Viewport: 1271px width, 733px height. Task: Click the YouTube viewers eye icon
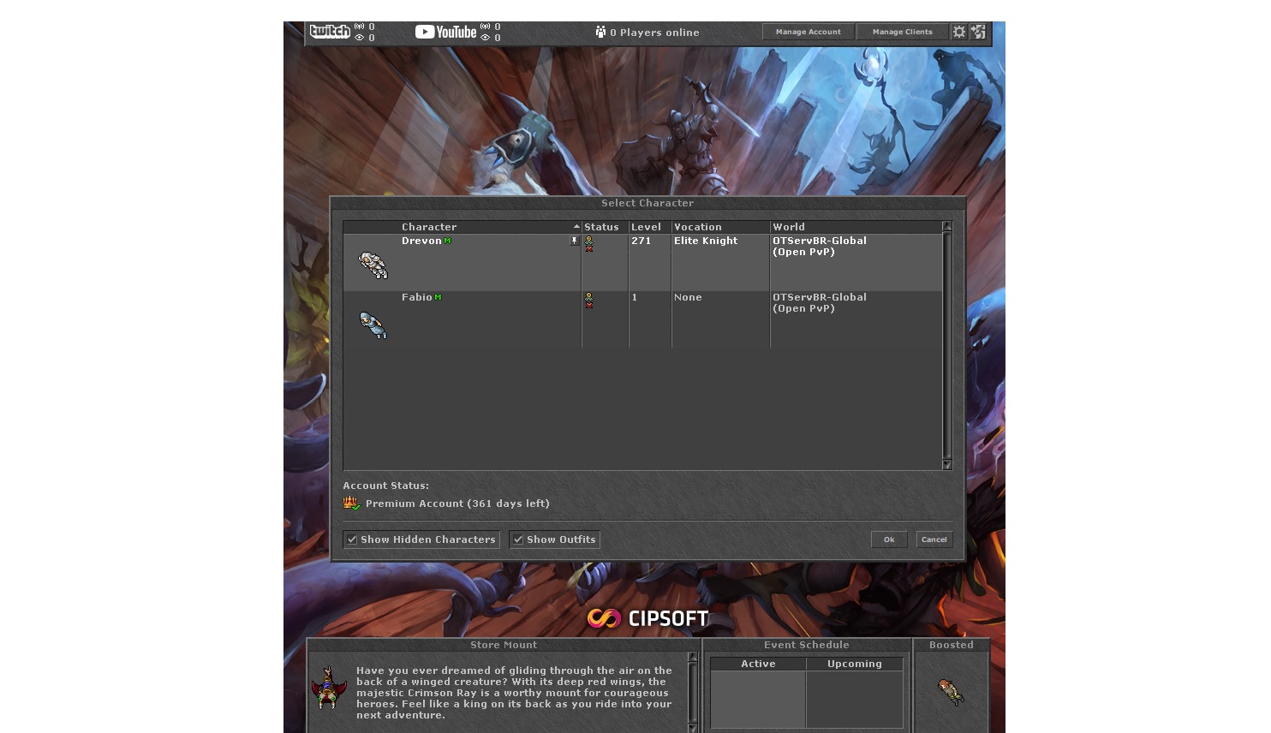486,38
